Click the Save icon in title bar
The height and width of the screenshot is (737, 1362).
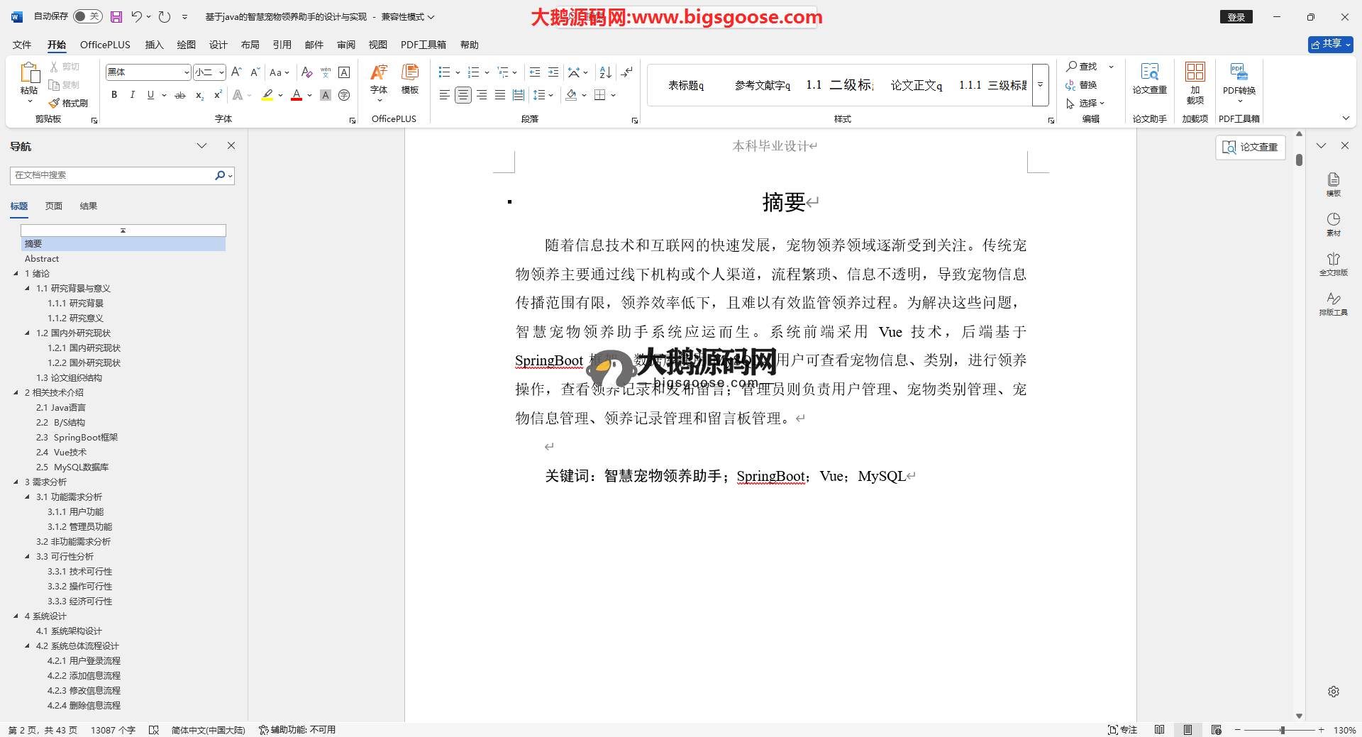point(116,16)
